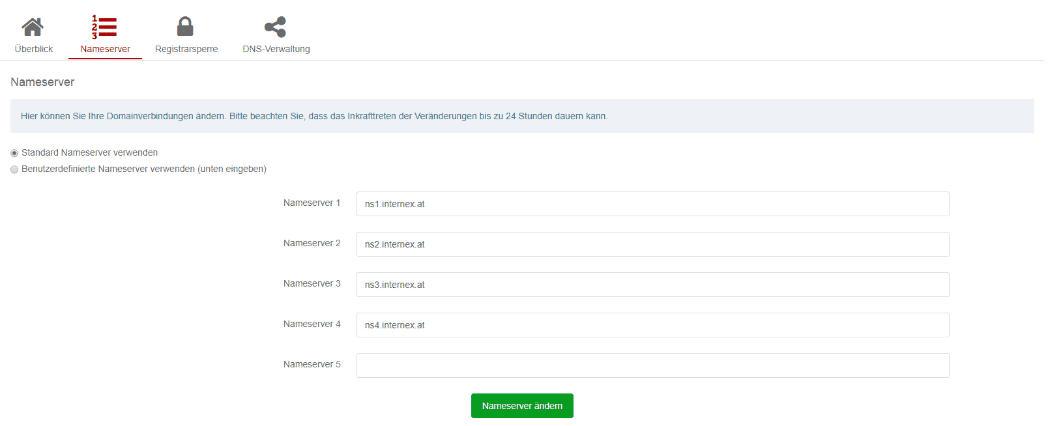The width and height of the screenshot is (1048, 426).
Task: Click the padlock icon for Registrarsperre
Action: pos(186,27)
